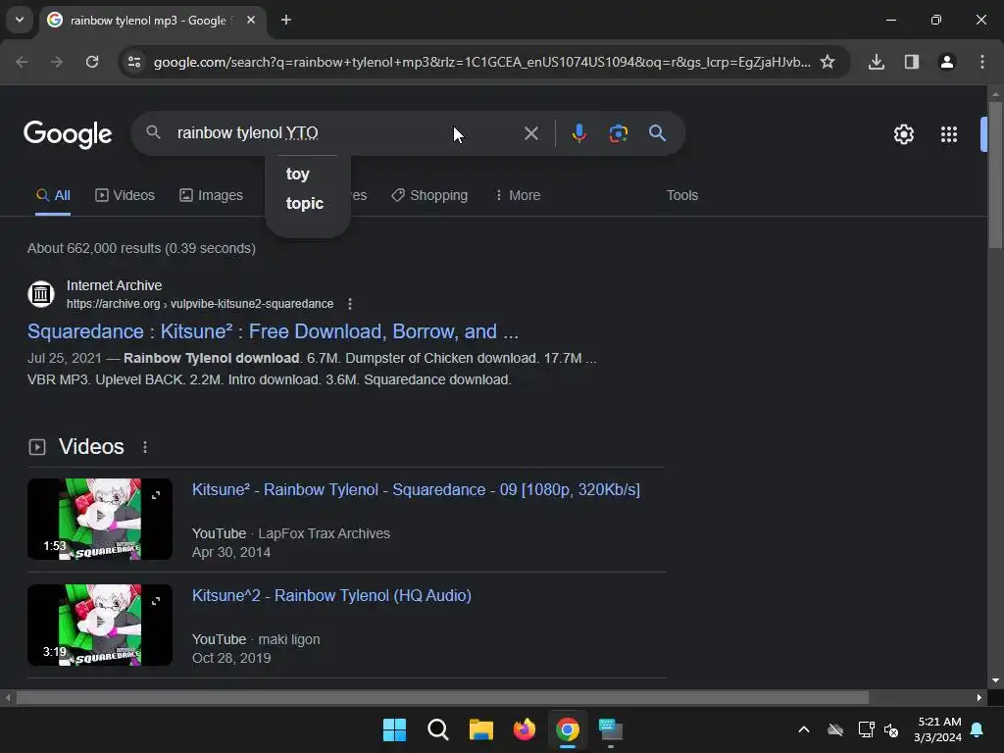
Task: Reload the current page
Action: pyautogui.click(x=92, y=62)
